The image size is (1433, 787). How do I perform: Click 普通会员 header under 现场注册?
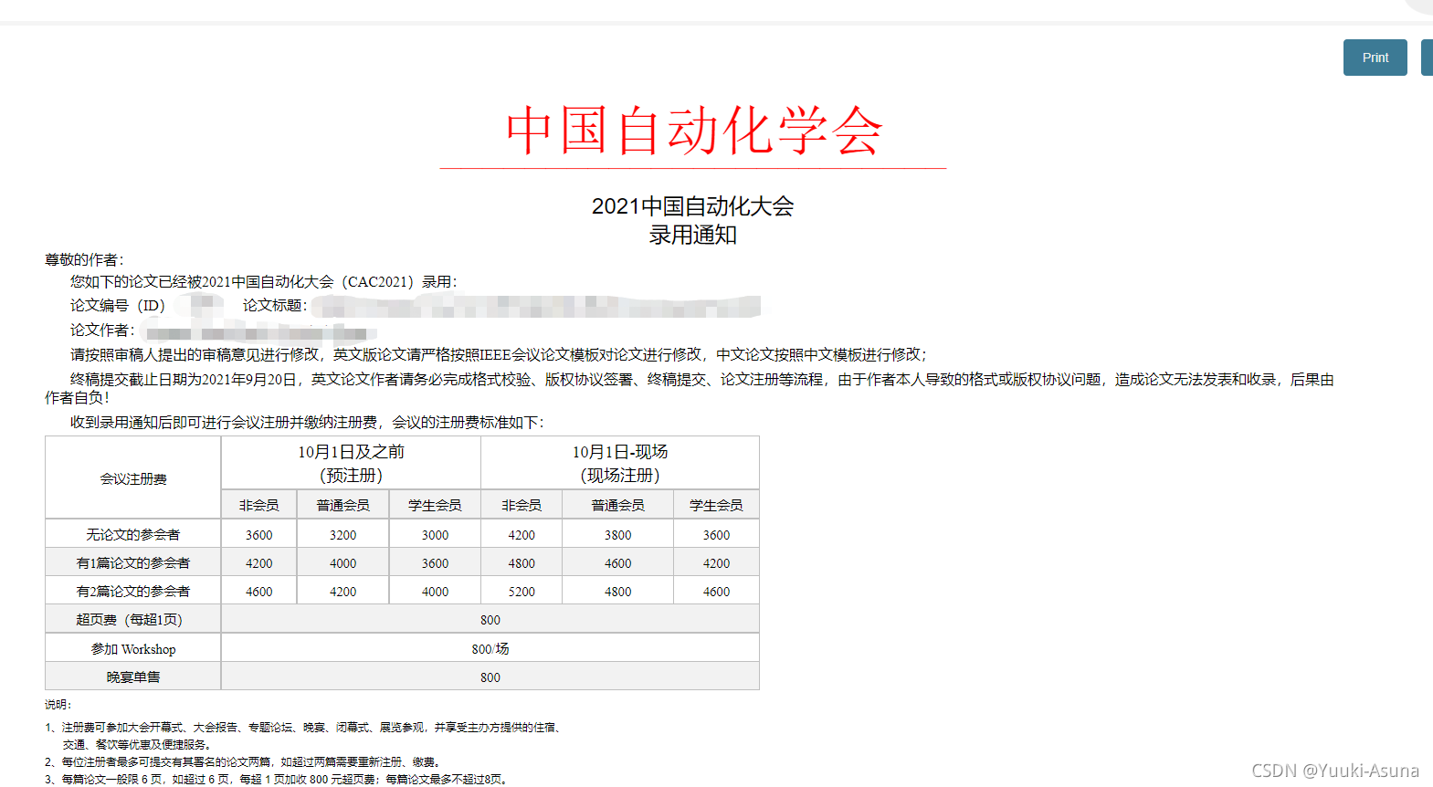[618, 505]
